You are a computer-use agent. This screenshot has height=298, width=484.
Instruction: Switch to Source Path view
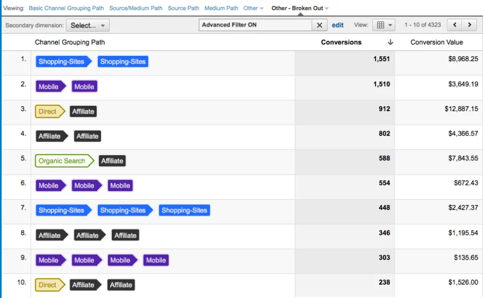pos(183,8)
